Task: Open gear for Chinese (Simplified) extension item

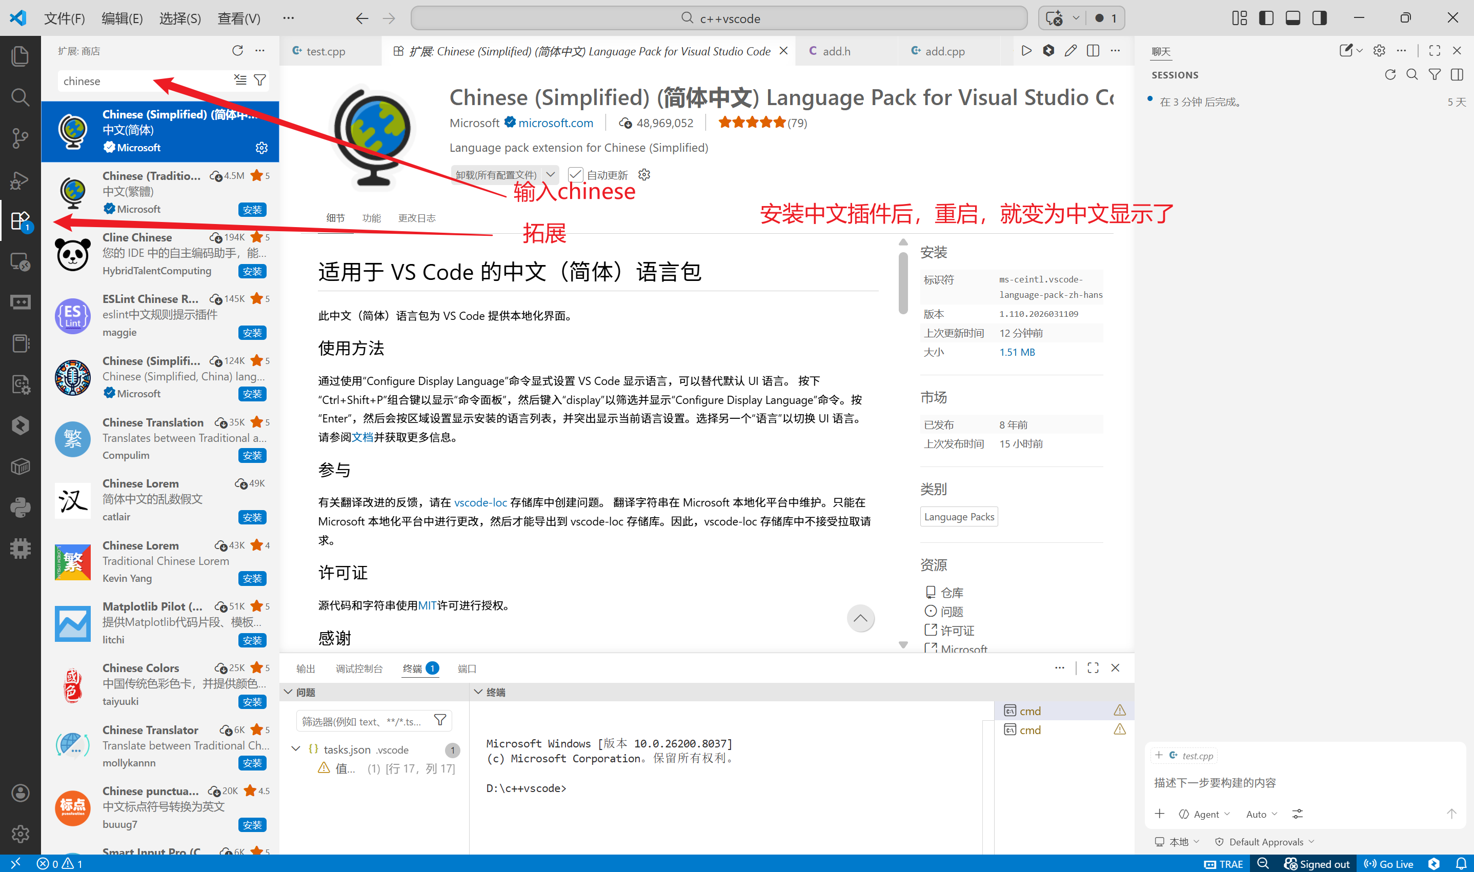Action: (x=261, y=148)
